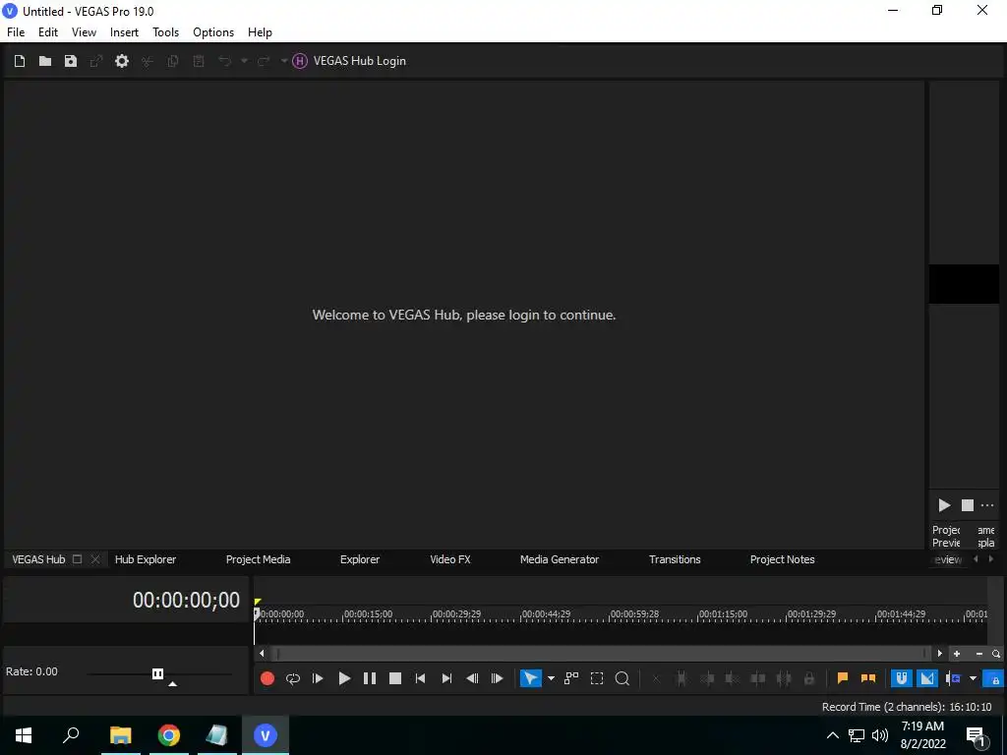Switch to the Hub Explorer tab

[x=146, y=559]
